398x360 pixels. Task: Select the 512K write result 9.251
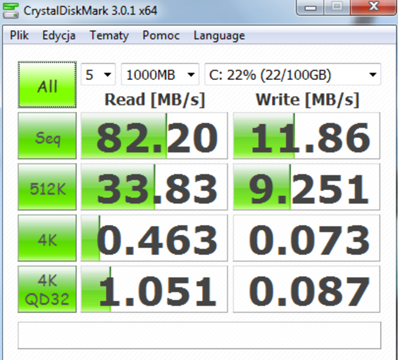point(306,187)
